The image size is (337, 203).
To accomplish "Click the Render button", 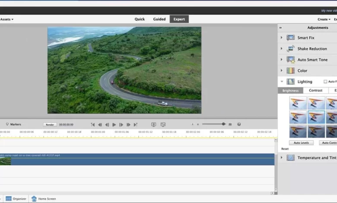I will point(50,124).
